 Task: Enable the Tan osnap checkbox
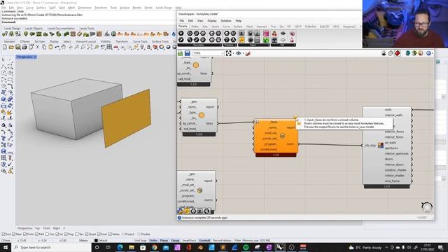(x=77, y=234)
